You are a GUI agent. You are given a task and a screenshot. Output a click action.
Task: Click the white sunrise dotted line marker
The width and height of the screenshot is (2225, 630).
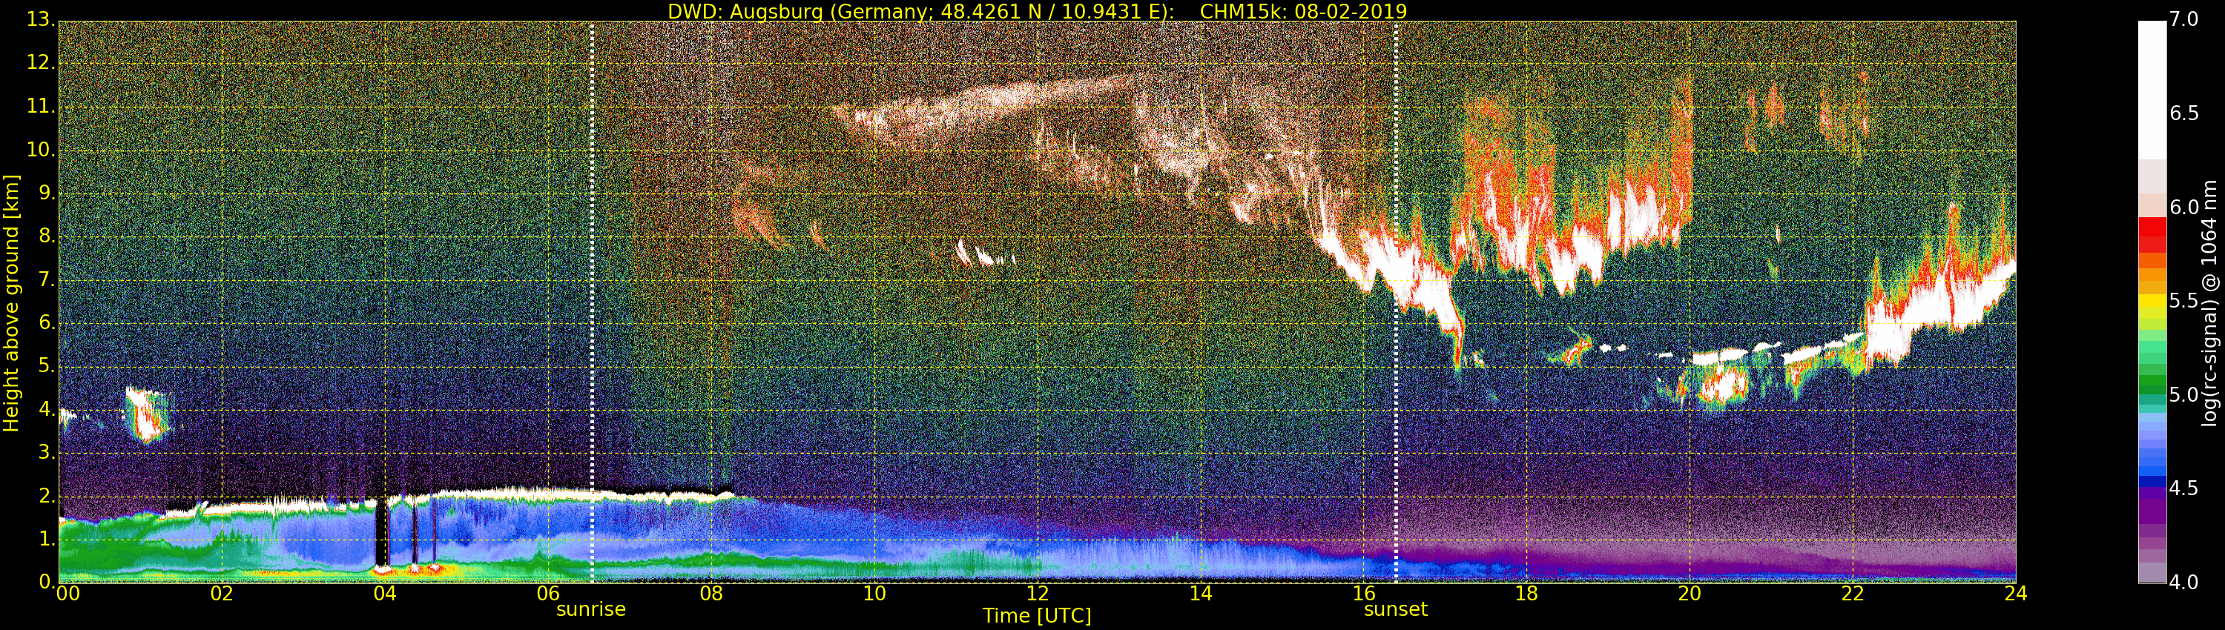coord(592,302)
